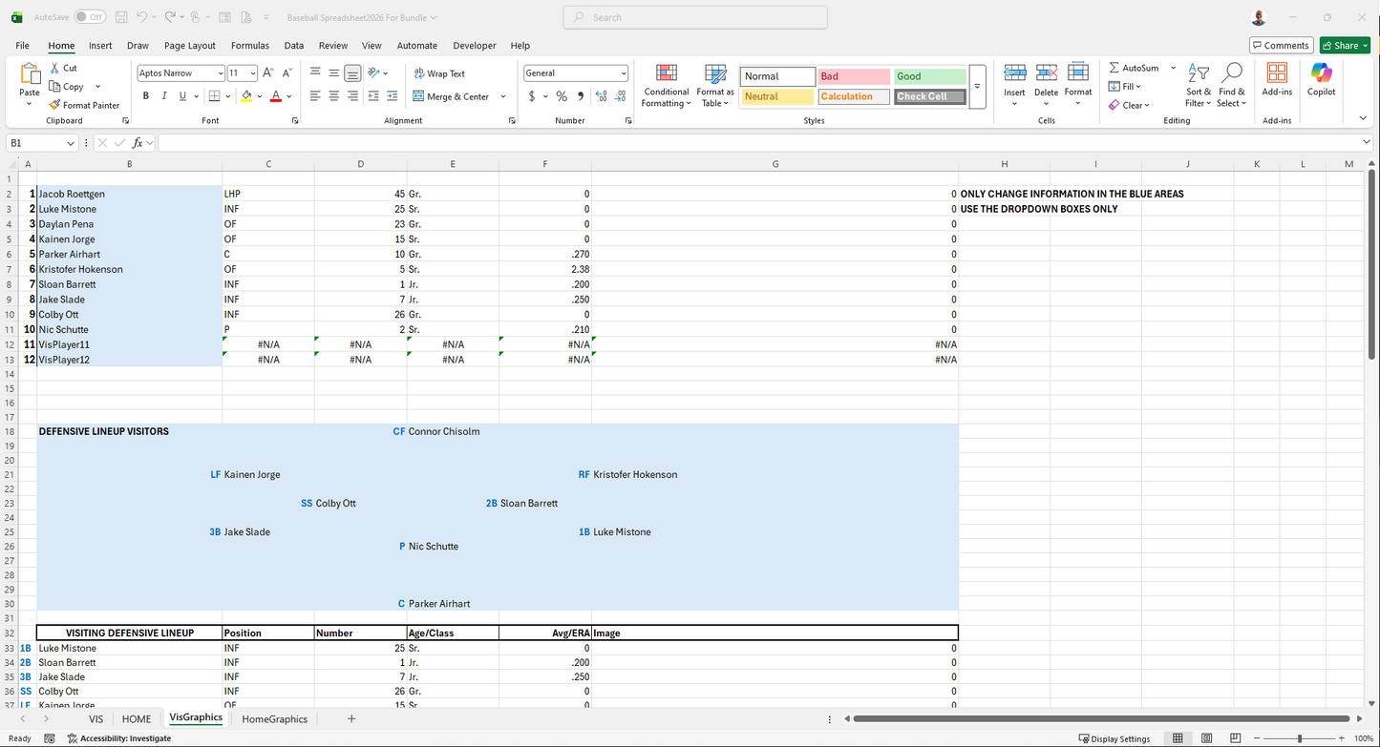Image resolution: width=1380 pixels, height=747 pixels.
Task: Open the font size dropdown
Action: click(253, 73)
